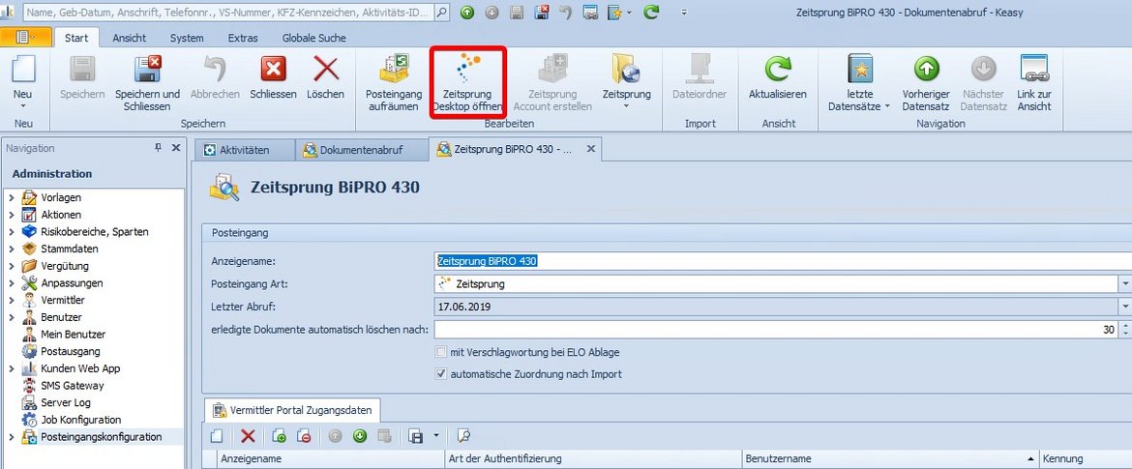Click magnifier icon in search bar
The height and width of the screenshot is (469, 1132).
442,13
